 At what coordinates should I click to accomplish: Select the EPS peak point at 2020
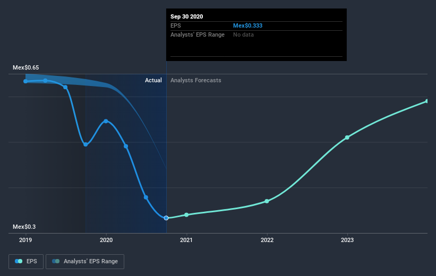point(106,121)
